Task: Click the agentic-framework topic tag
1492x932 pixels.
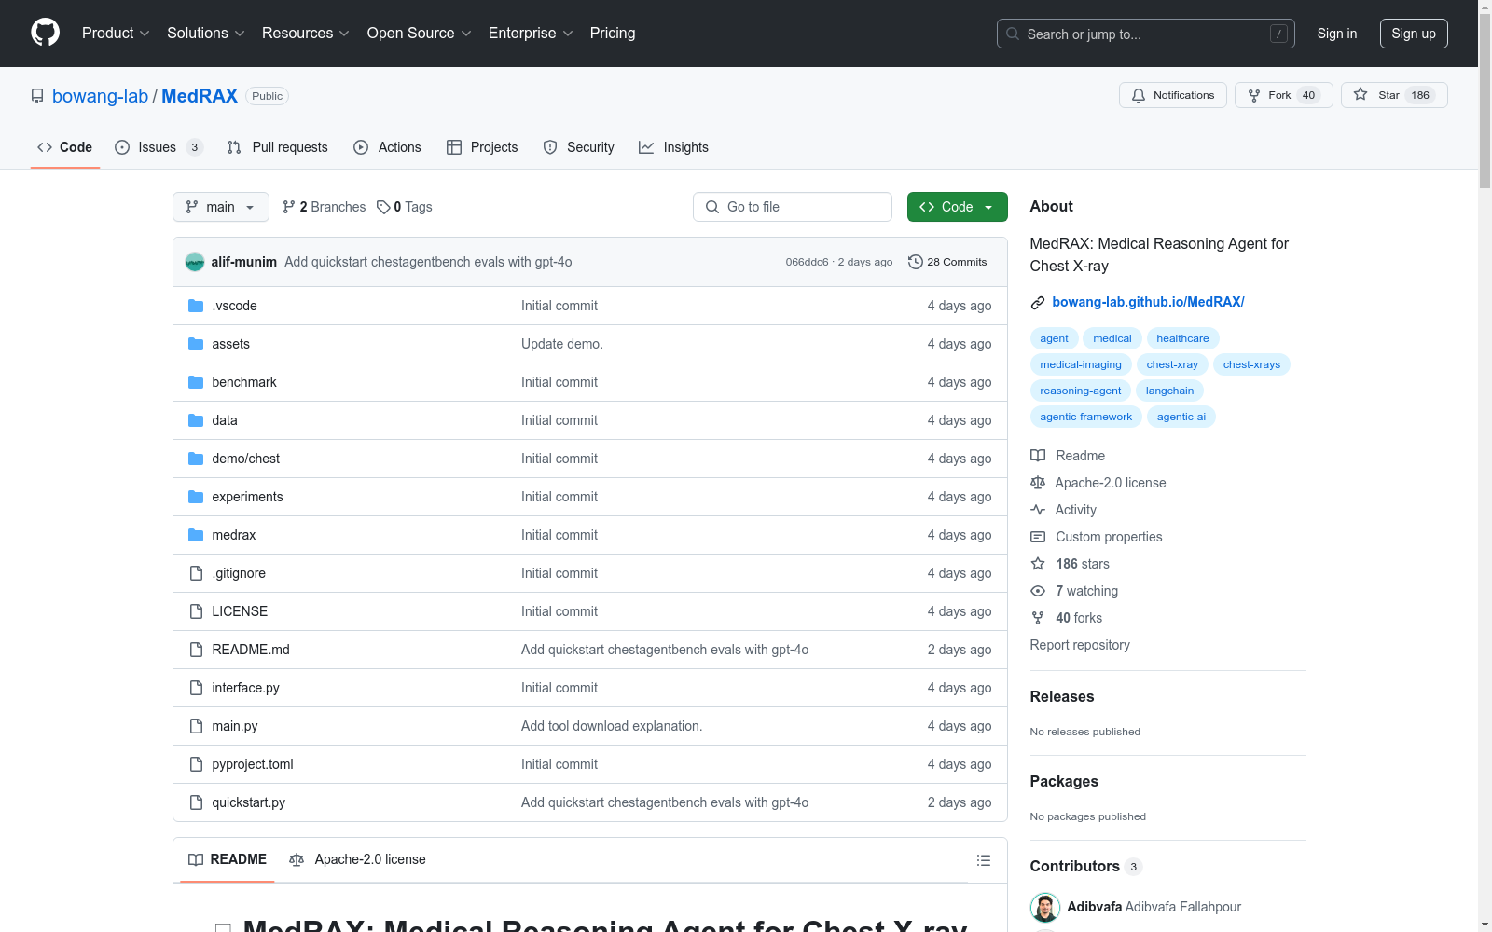Action: [1086, 417]
